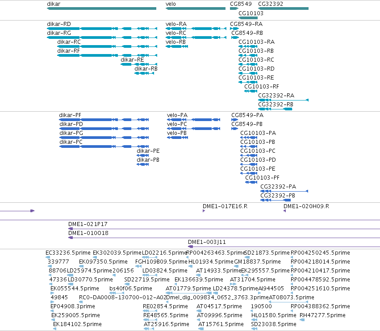Click the CG32392 gene bar
380x331 pixels.
pos(283,8)
